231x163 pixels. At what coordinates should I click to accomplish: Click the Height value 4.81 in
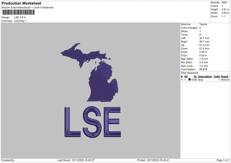pyautogui.click(x=225, y=9)
